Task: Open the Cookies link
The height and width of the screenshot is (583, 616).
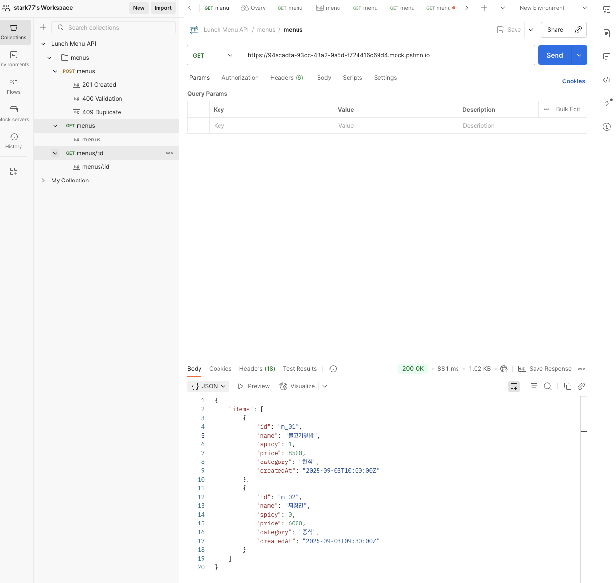Action: [x=574, y=81]
